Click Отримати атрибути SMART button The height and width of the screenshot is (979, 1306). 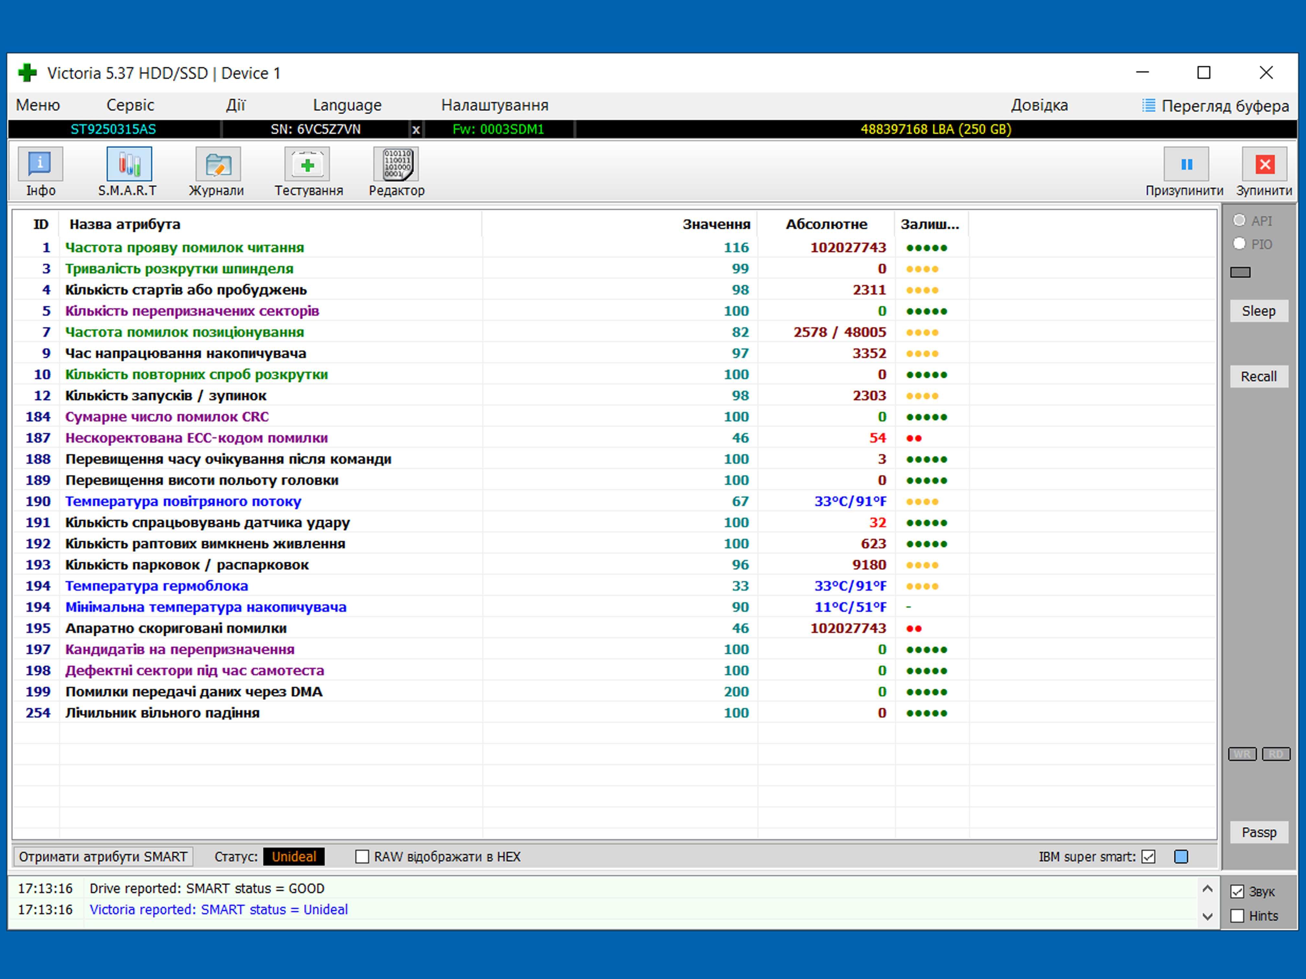tap(103, 856)
